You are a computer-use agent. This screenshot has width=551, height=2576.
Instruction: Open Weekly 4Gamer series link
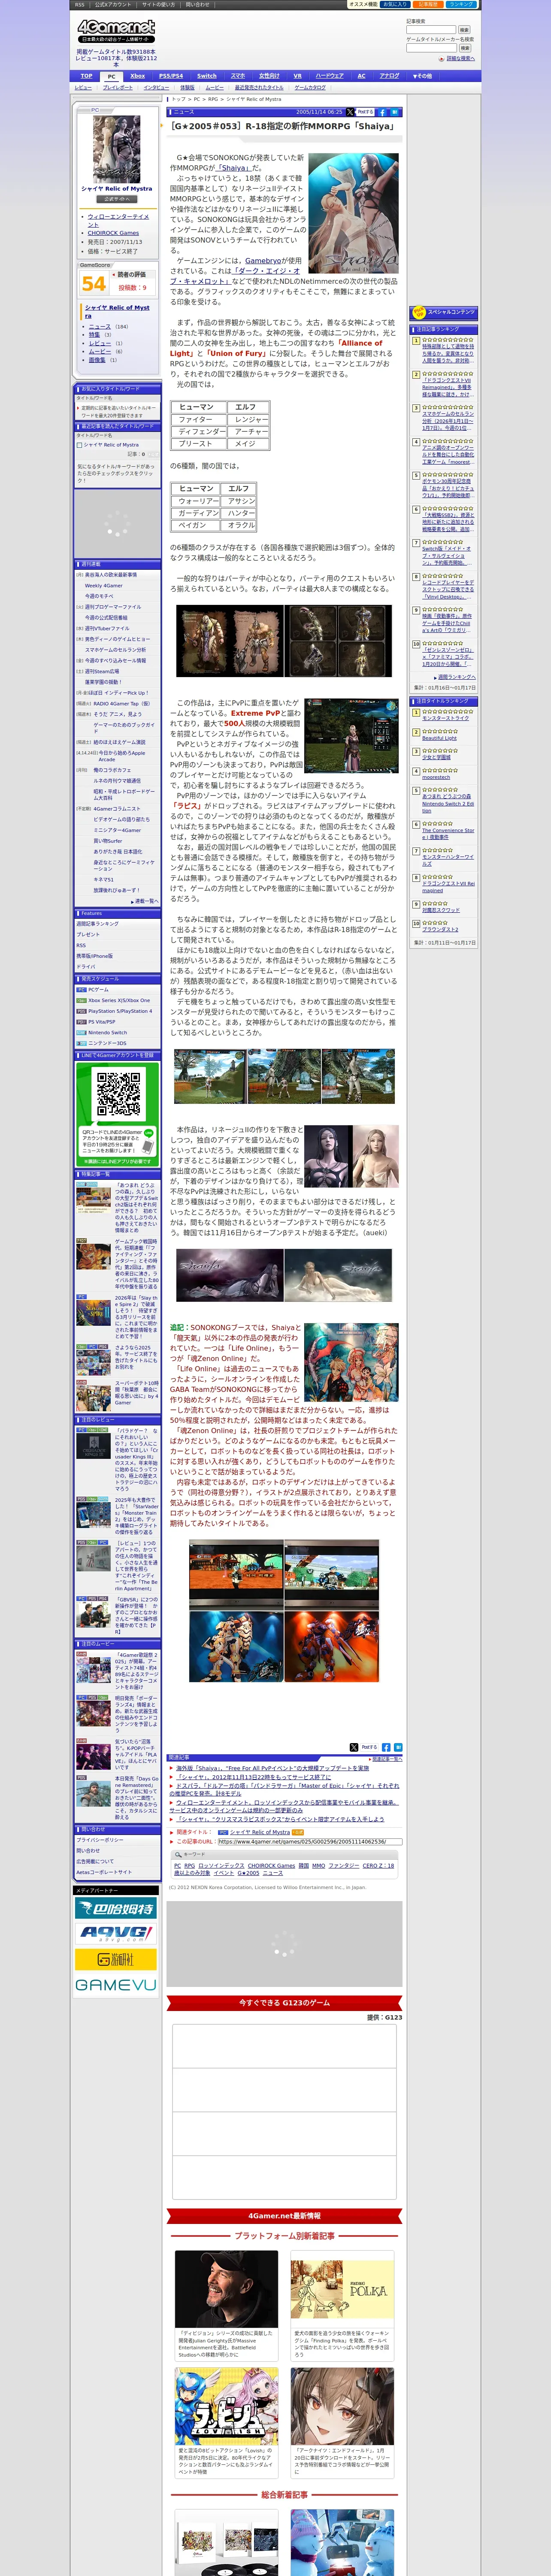pos(104,586)
